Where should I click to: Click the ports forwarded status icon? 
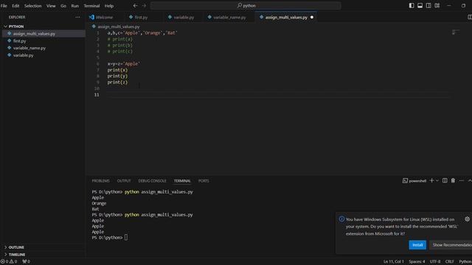click(27, 262)
